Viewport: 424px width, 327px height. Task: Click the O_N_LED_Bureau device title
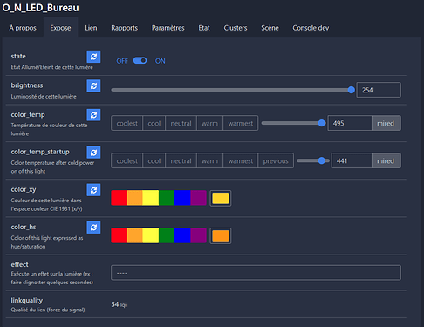40,8
